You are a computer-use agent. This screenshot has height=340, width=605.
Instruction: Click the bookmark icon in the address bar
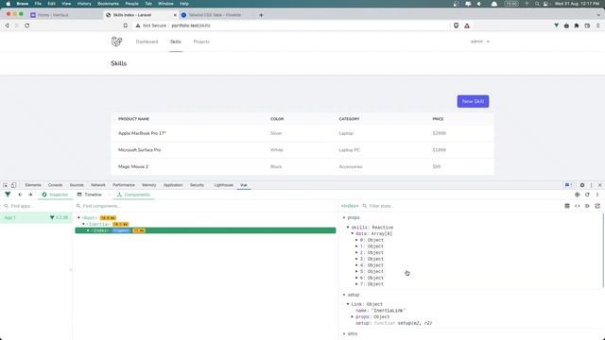(x=126, y=25)
